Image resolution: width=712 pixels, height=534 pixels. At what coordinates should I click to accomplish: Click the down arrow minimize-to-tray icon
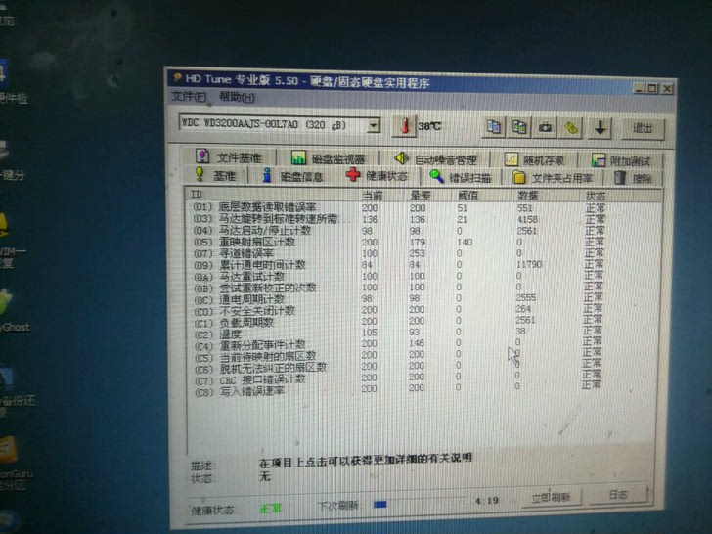[601, 128]
